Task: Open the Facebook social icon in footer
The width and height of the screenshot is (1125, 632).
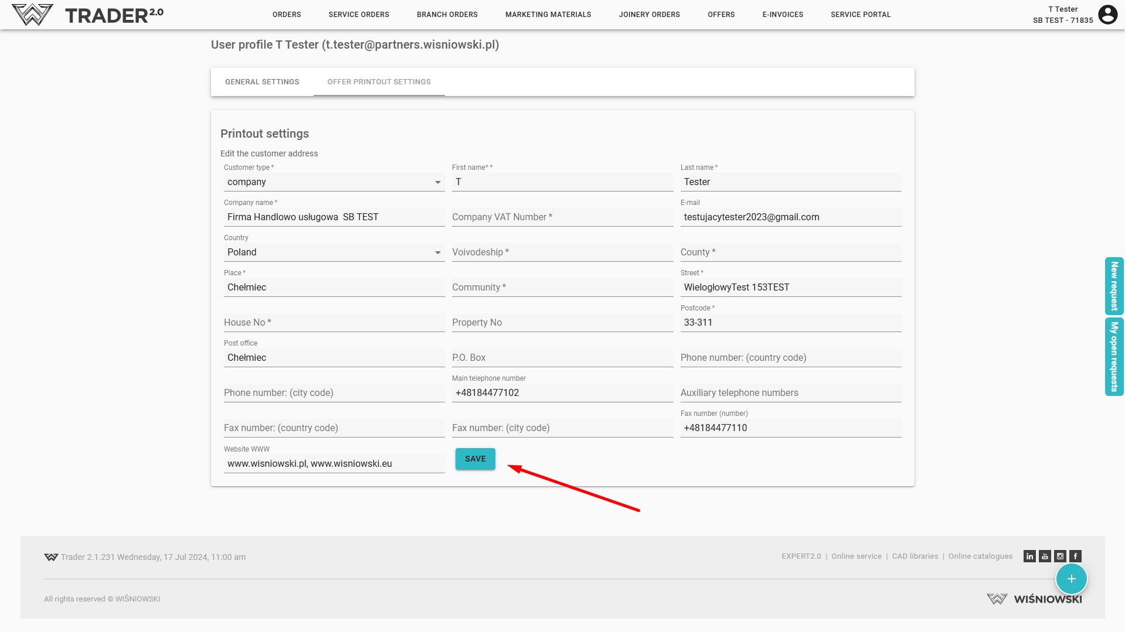Action: (x=1075, y=556)
